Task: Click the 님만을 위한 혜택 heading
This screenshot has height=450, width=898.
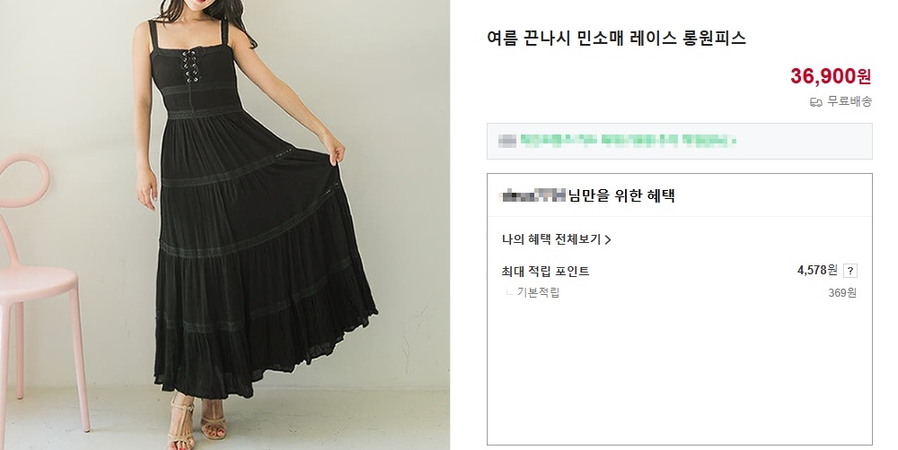Action: pos(621,195)
